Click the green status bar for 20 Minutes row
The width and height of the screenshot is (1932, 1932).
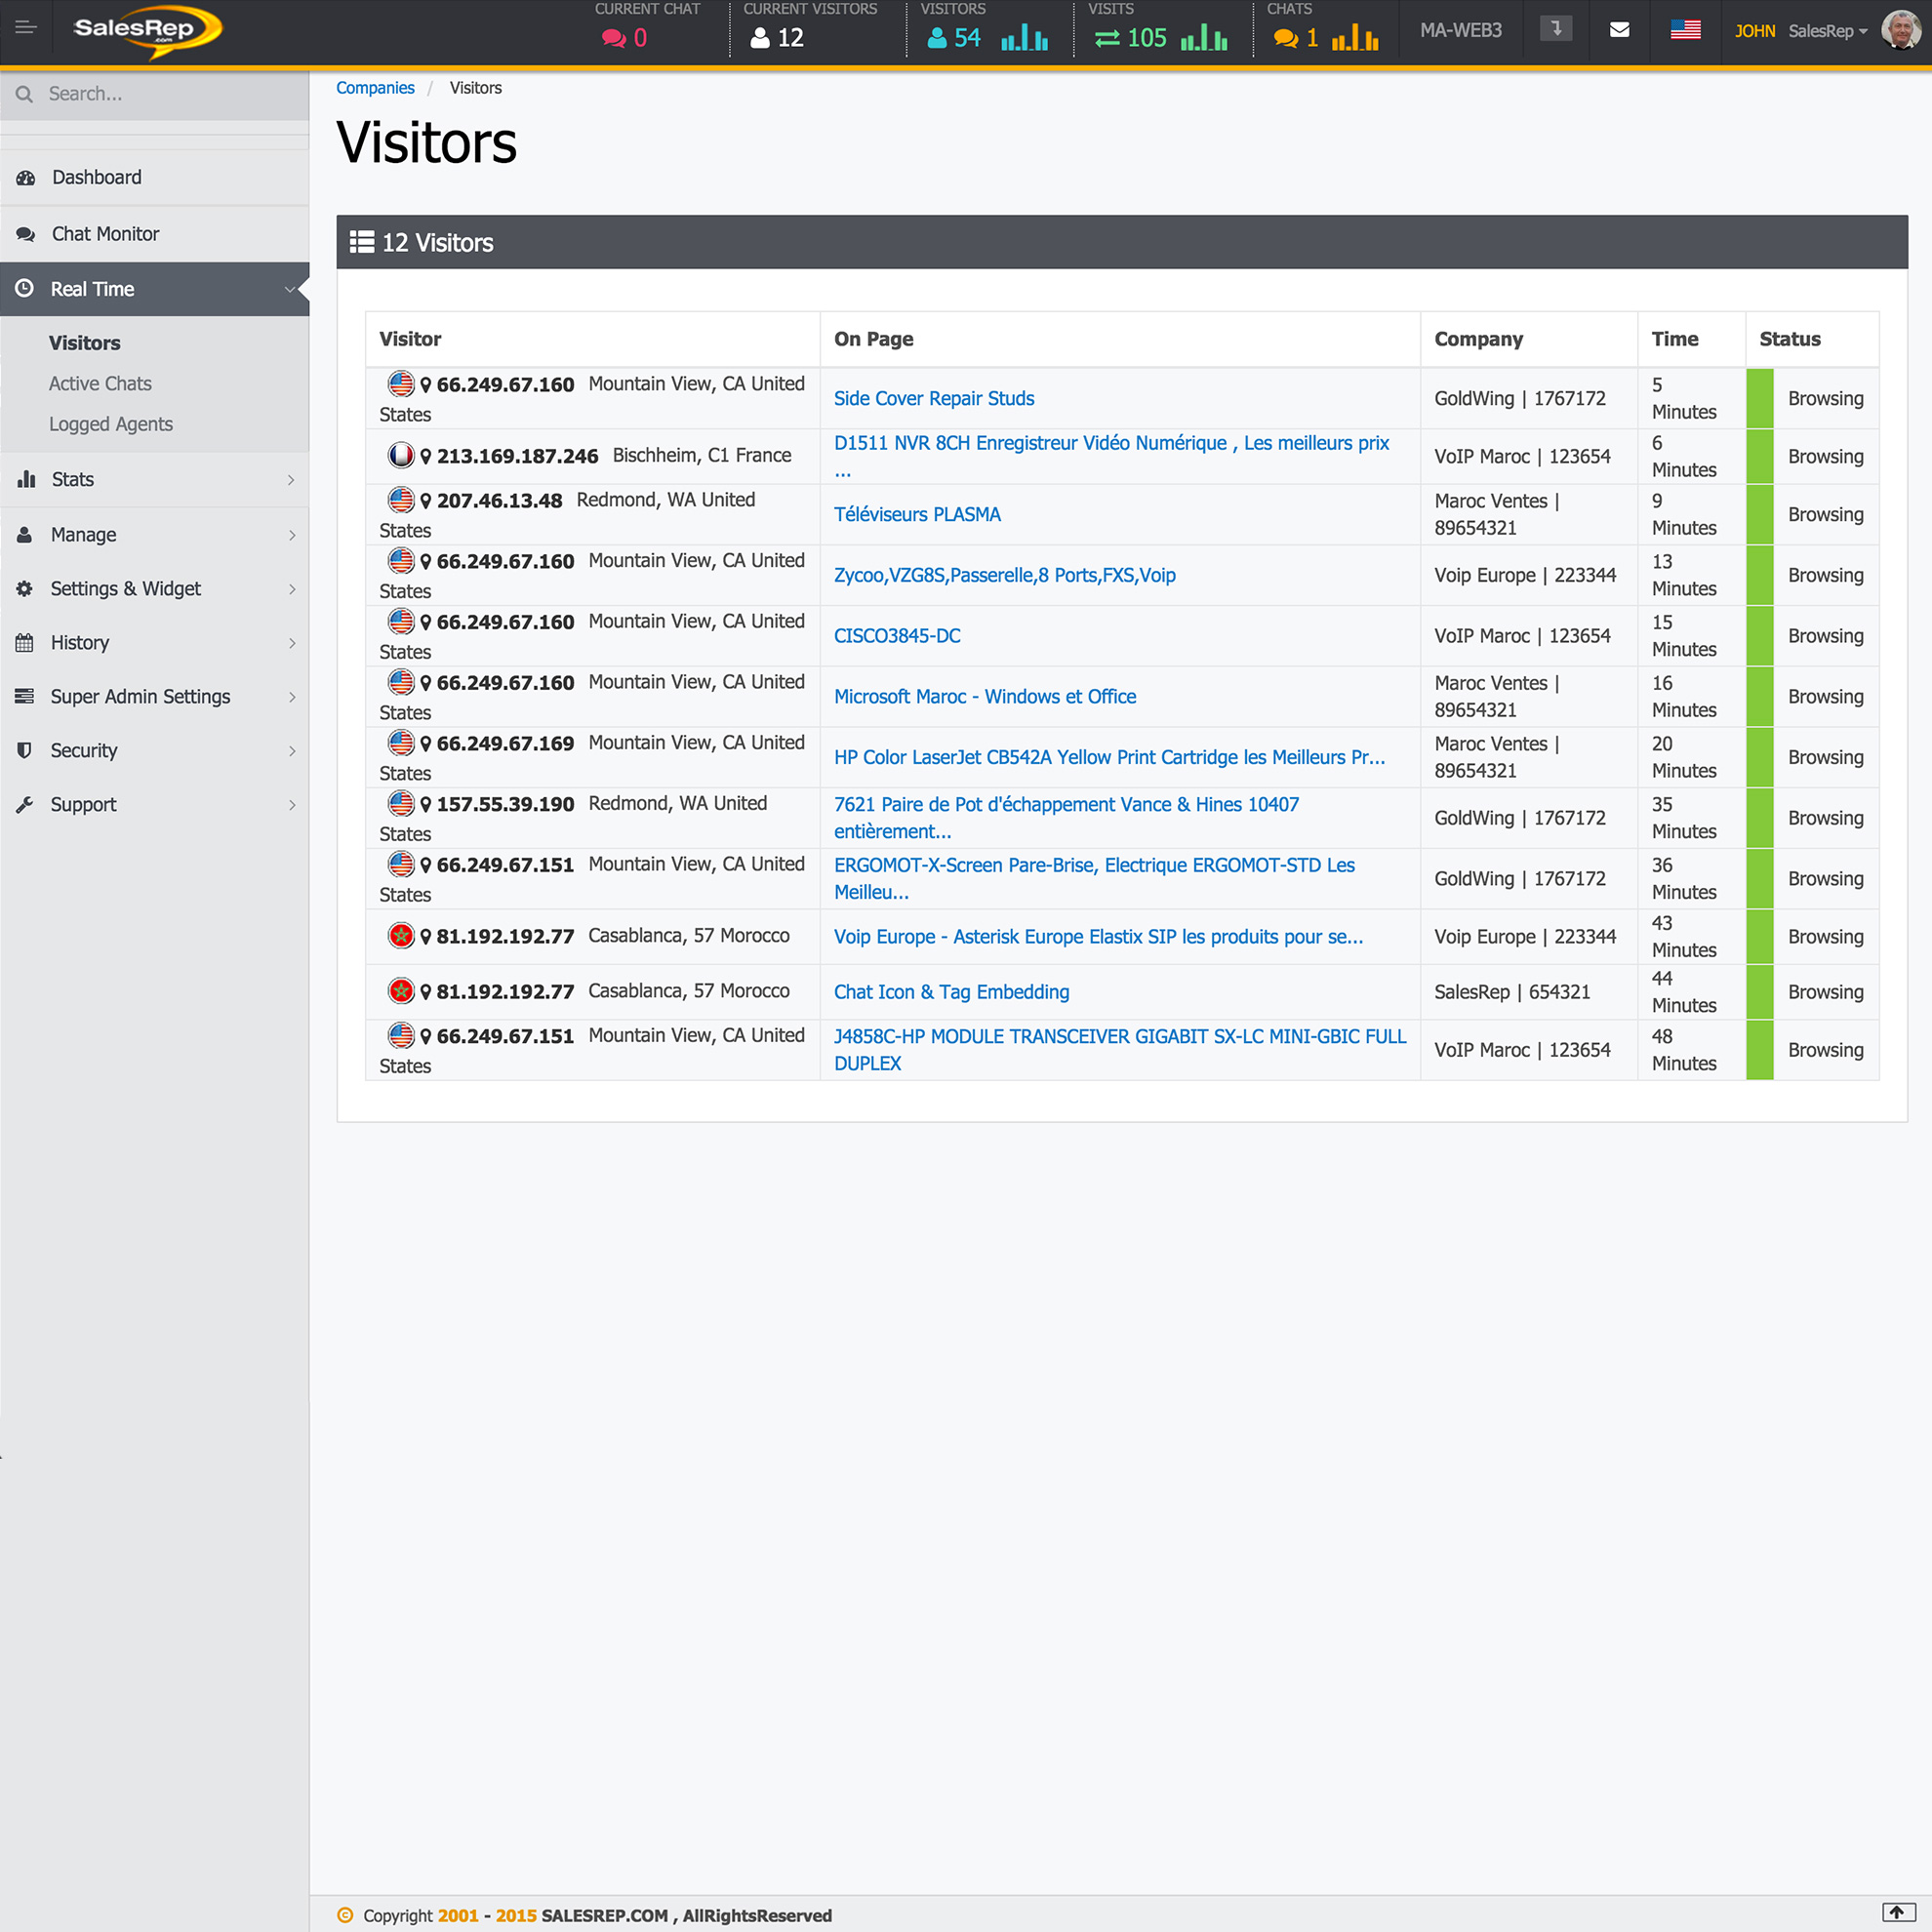[x=1759, y=757]
